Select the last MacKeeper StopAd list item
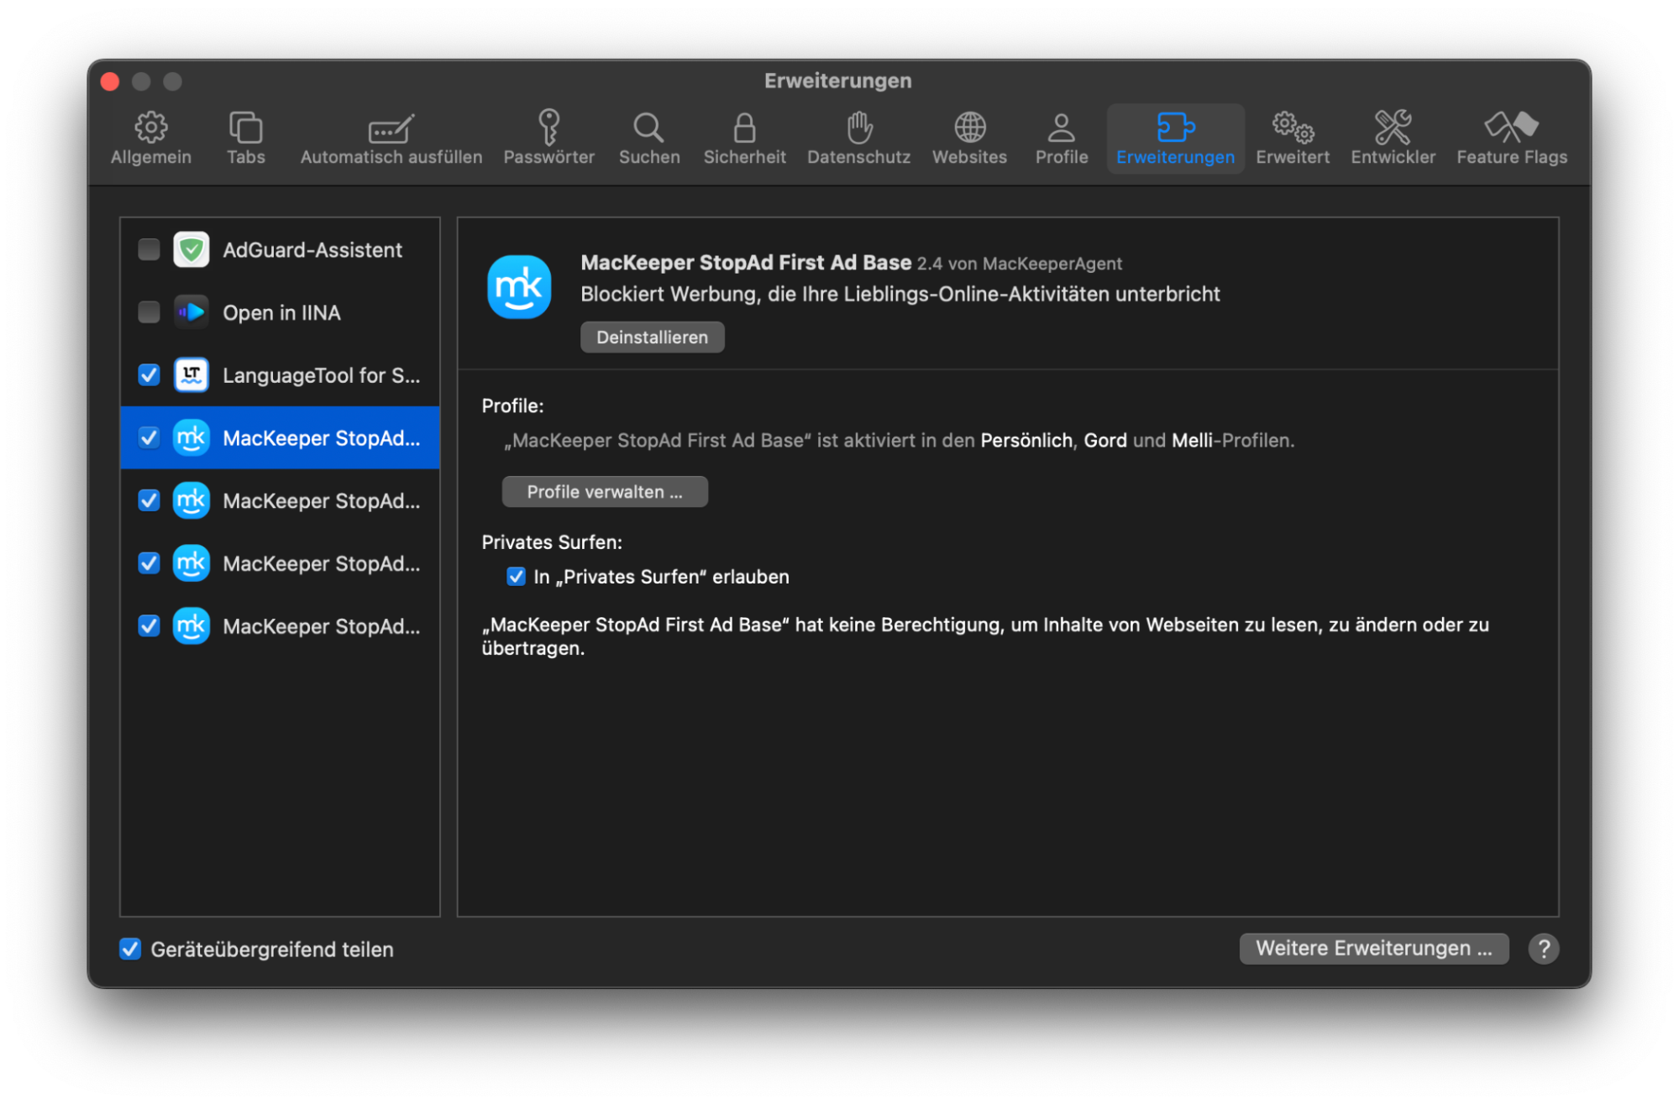Screen dimensions: 1679x1104 coord(321,626)
